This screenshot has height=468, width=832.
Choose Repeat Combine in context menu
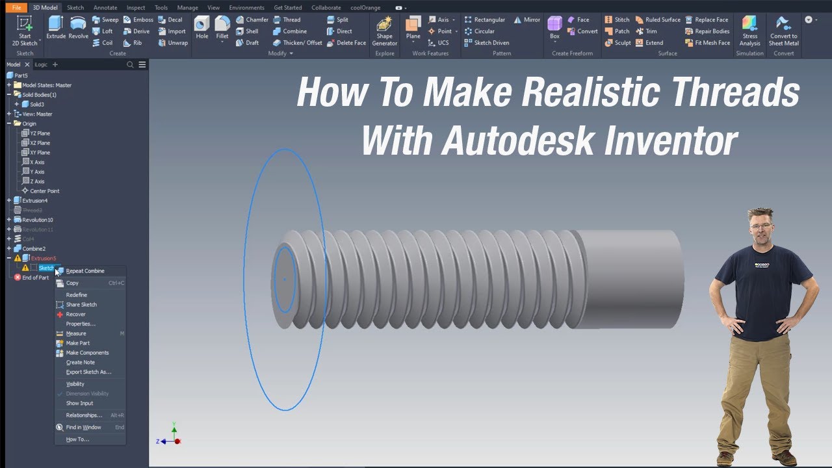point(85,271)
